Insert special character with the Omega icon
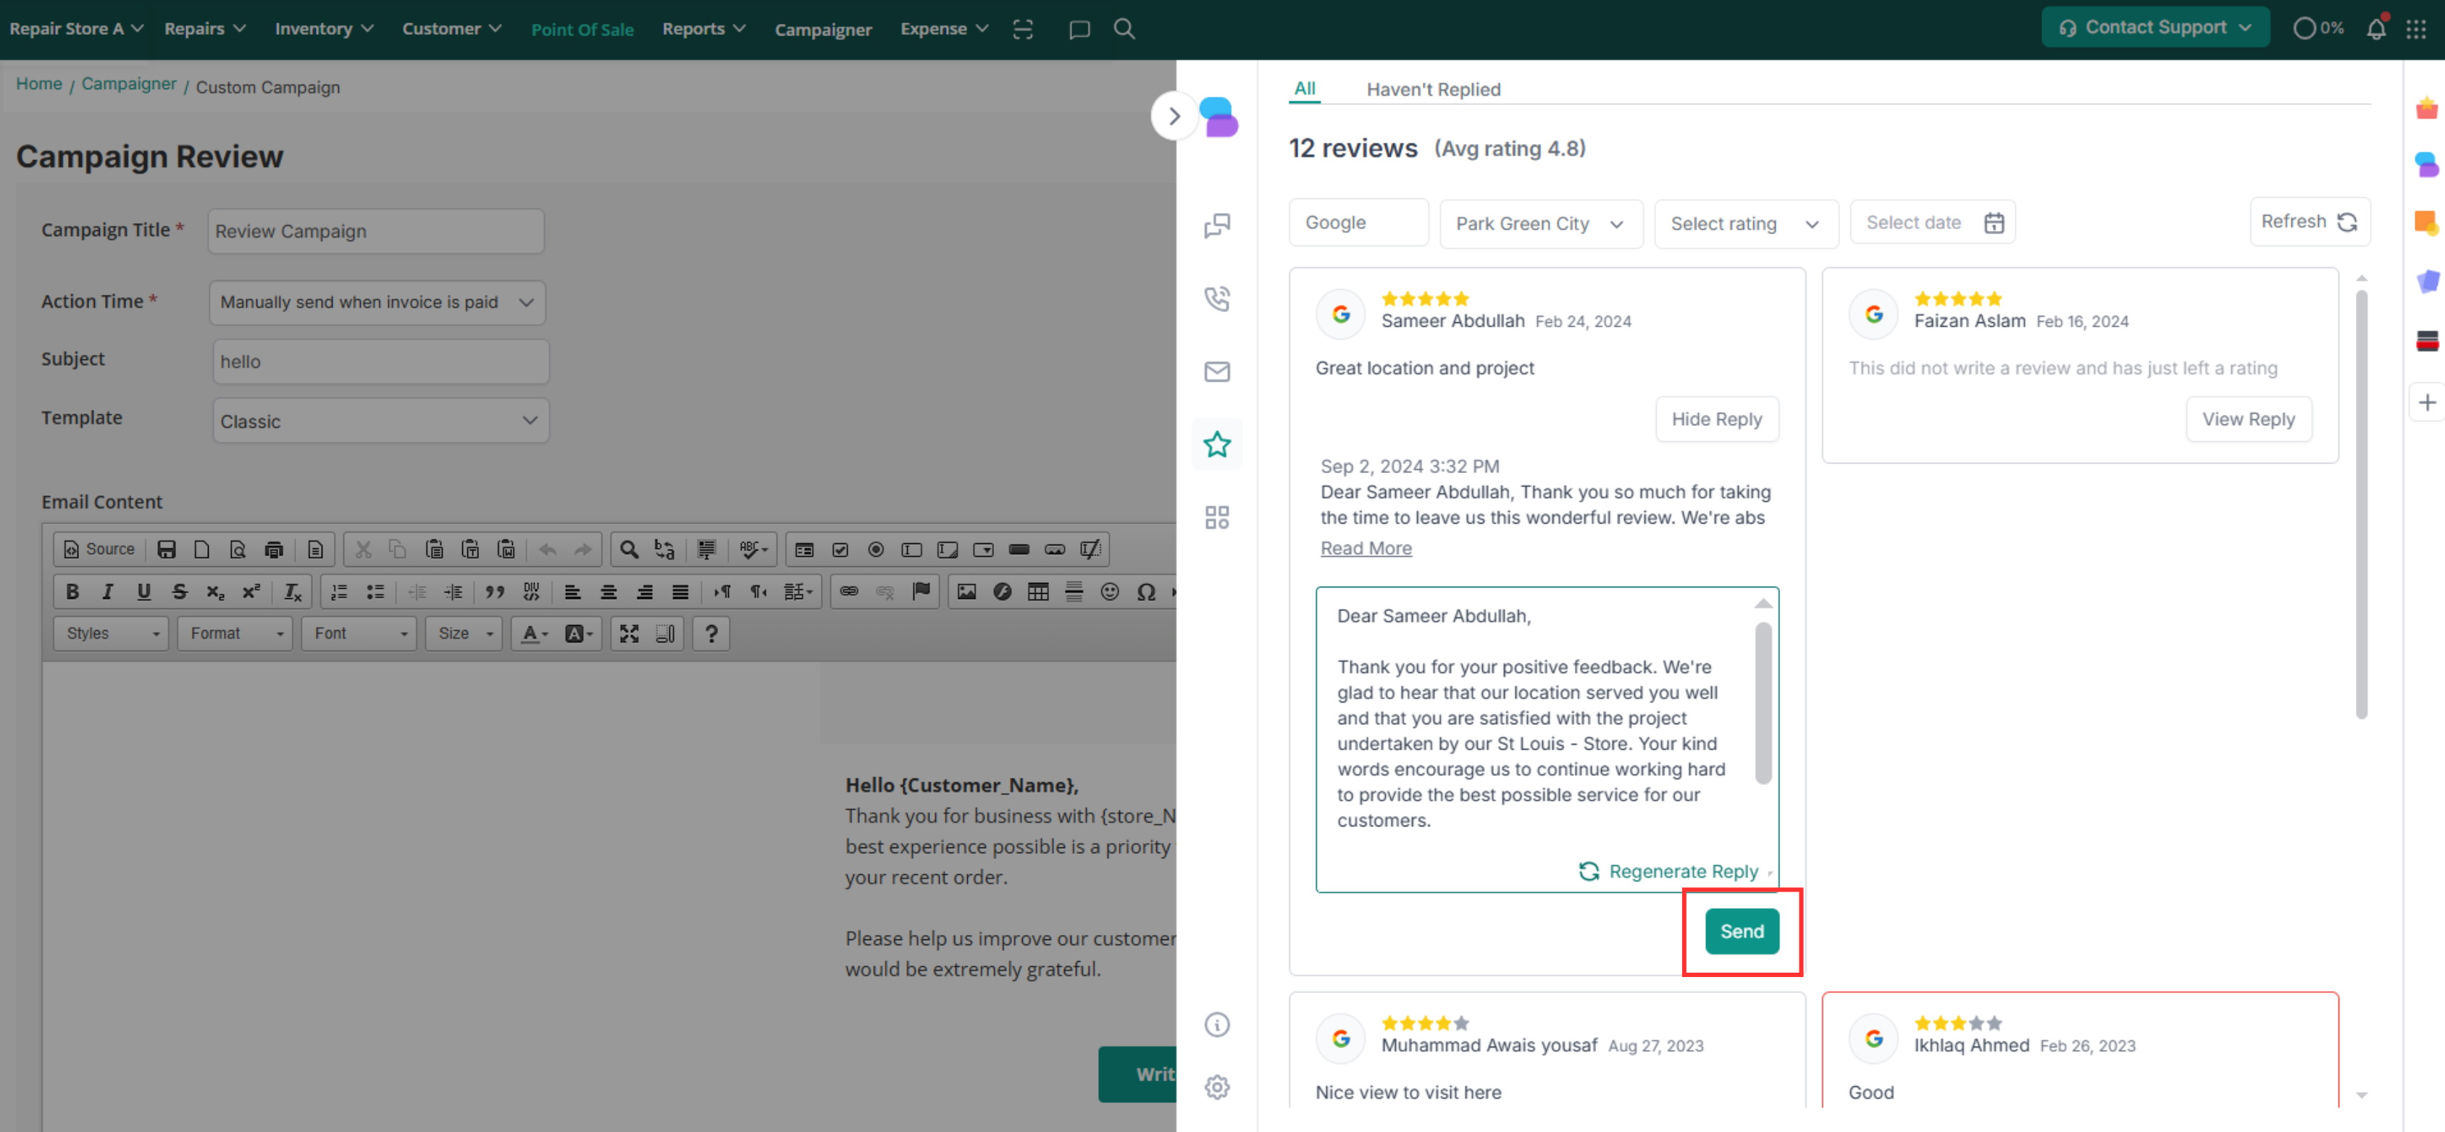This screenshot has width=2445, height=1132. (1145, 592)
